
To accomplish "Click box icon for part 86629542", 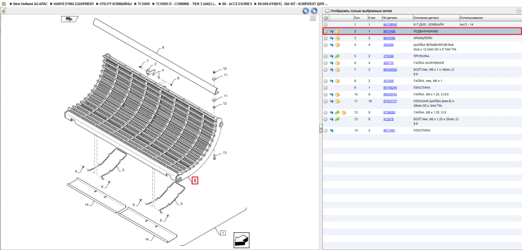I will pos(338,95).
